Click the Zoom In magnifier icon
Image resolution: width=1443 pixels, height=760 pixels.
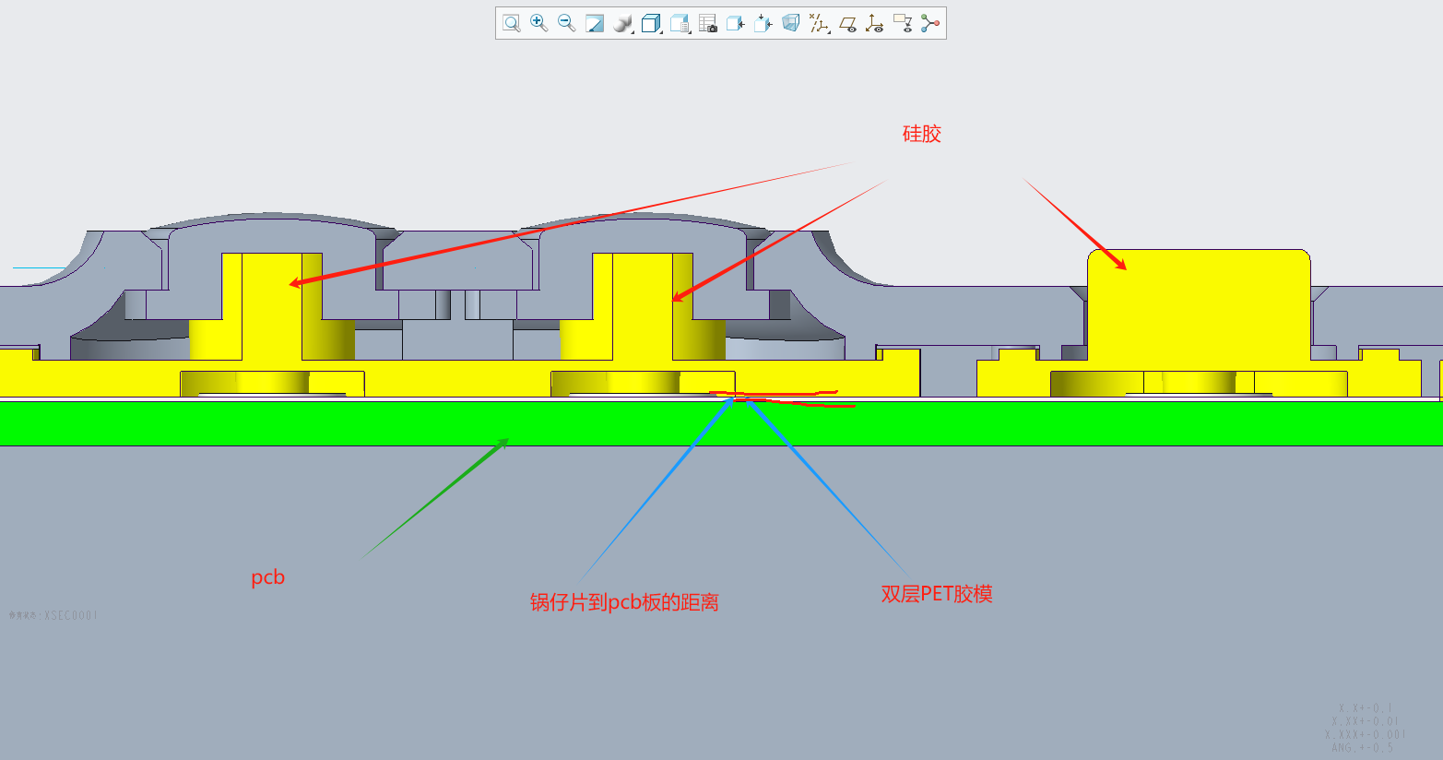[539, 23]
